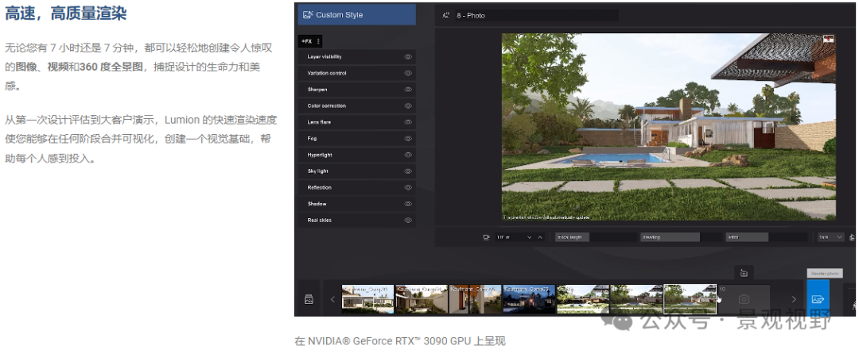The image size is (859, 353).
Task: Add an effect with the +FX button
Action: pyautogui.click(x=306, y=41)
